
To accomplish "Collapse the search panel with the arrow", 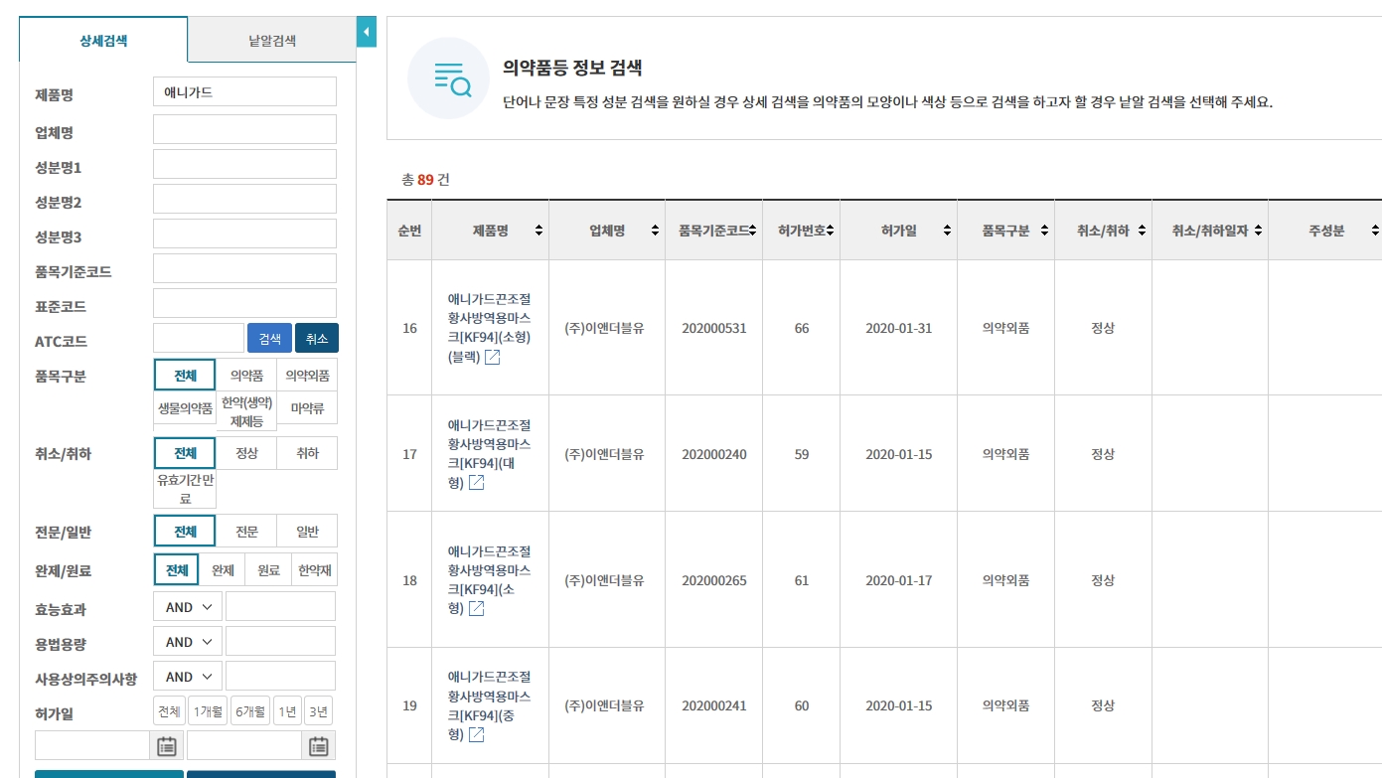I will coord(367,32).
